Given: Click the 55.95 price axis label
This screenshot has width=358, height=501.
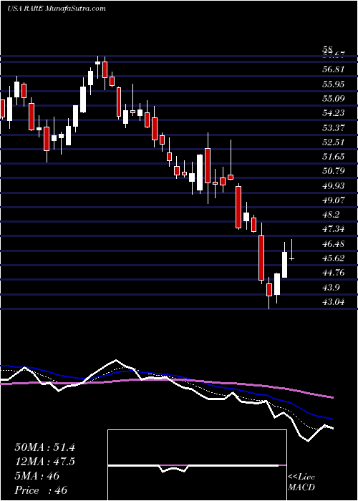Looking at the screenshot, I should click(x=334, y=84).
